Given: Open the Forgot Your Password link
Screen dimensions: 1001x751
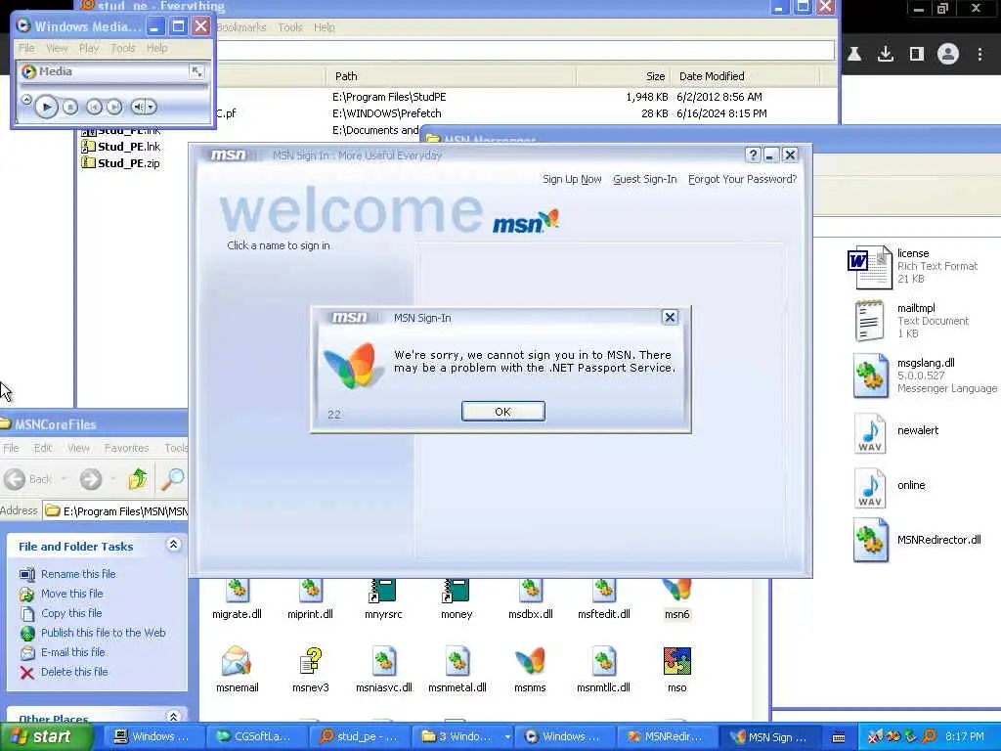Looking at the screenshot, I should (x=743, y=179).
